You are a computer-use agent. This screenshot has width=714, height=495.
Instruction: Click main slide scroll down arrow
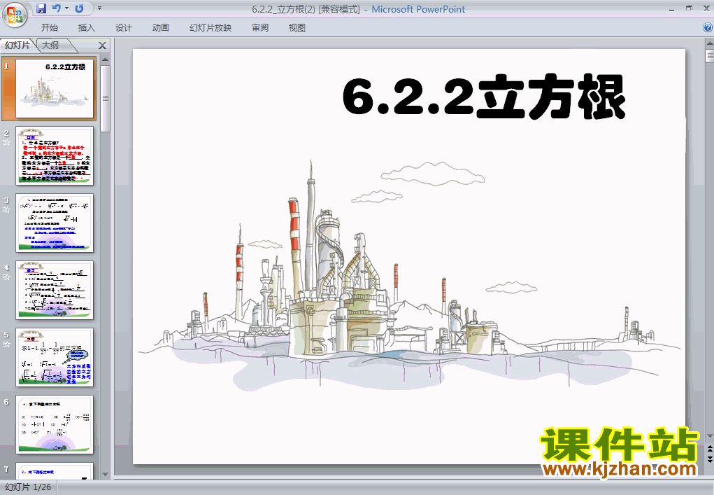click(x=709, y=436)
